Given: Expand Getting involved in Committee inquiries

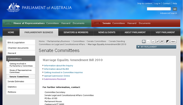Looking at the screenshot, I should pyautogui.click(x=63, y=72).
